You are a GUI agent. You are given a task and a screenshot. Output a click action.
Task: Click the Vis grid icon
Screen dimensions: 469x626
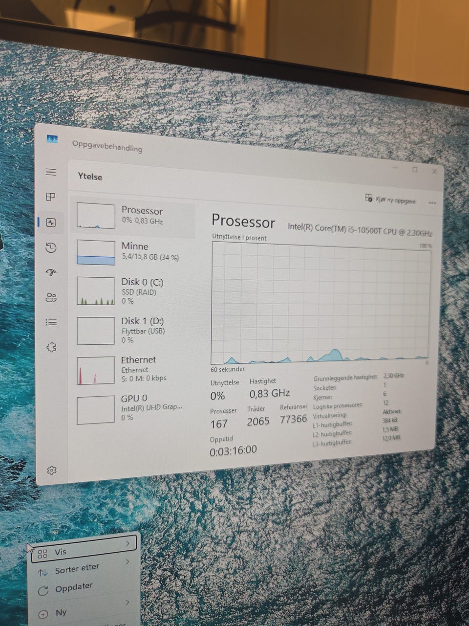point(43,554)
